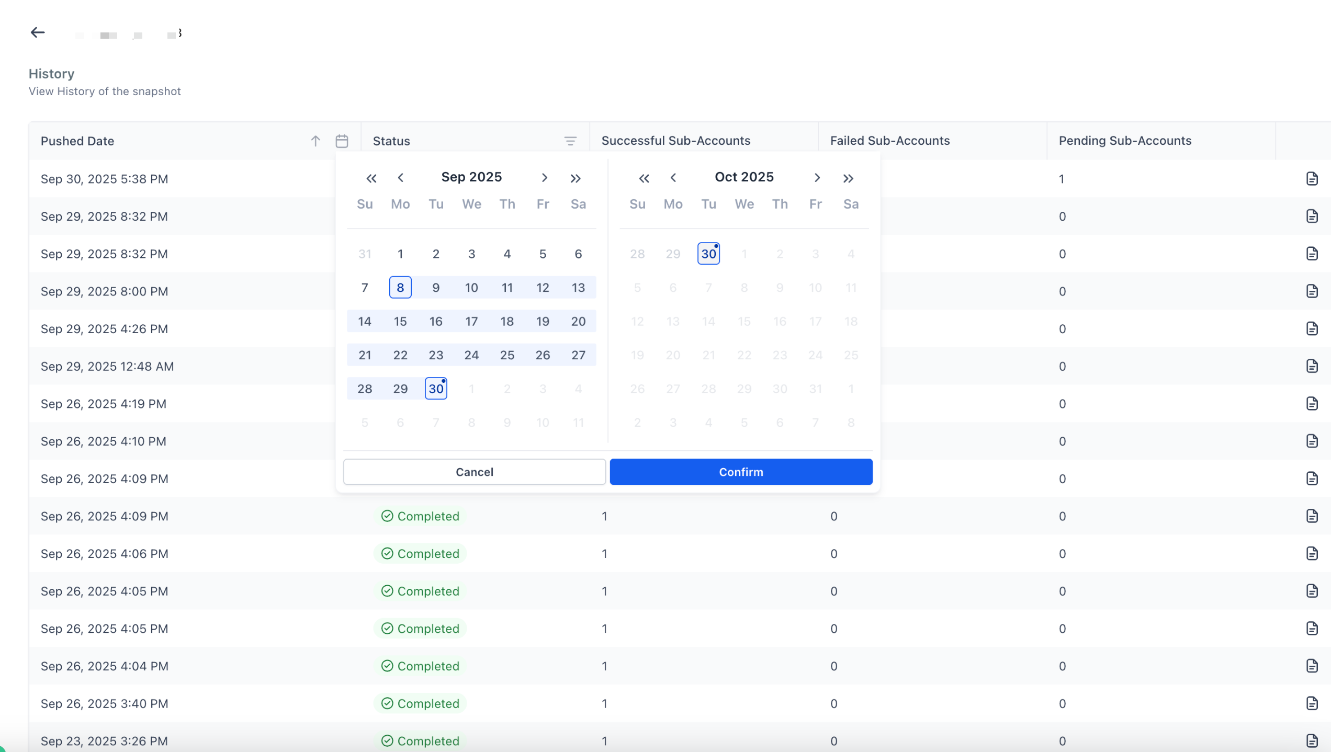Advance Sep 2025 calendar to next month
The width and height of the screenshot is (1331, 752).
544,178
